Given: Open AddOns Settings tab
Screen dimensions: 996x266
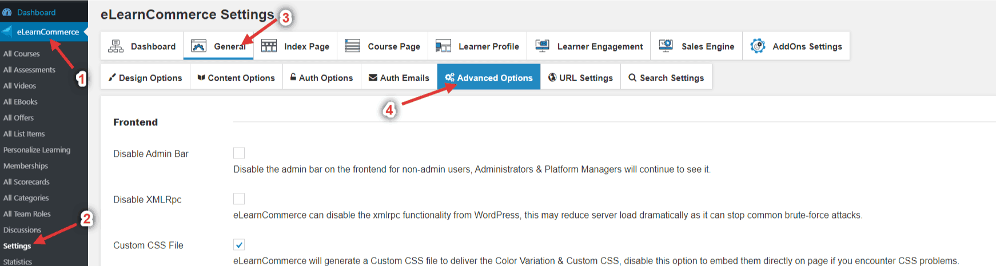Looking at the screenshot, I should coord(796,46).
